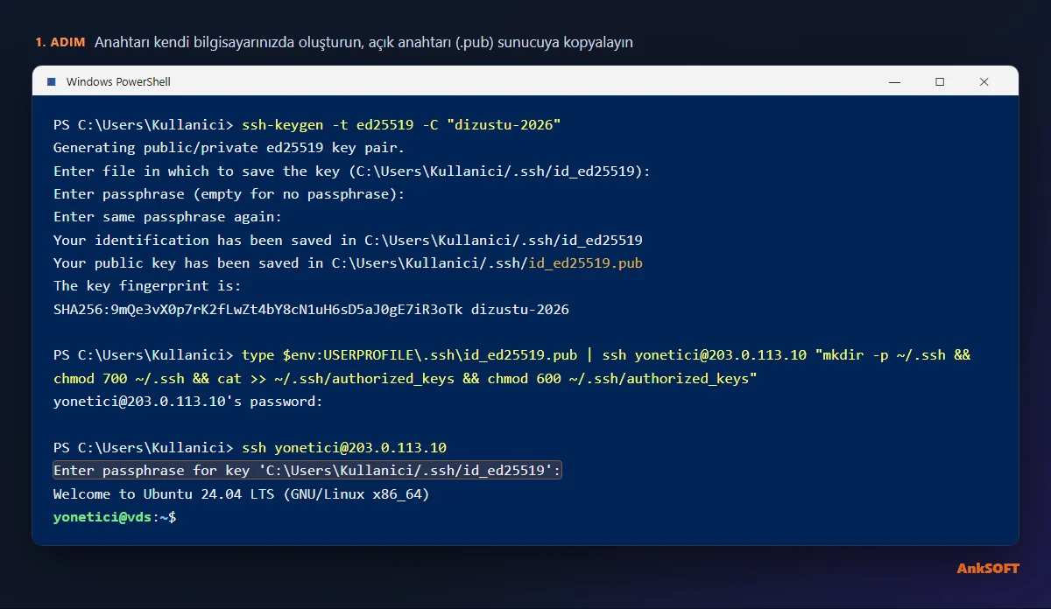Select "Generating public/private ed25519 key pair." line
This screenshot has height=609, width=1051.
229,148
